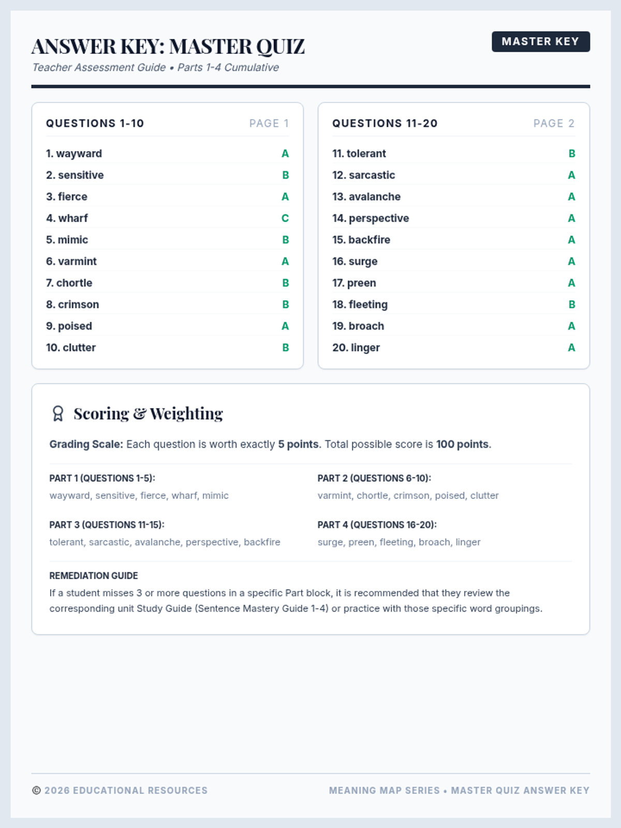Click the Meaning Map Series footer text
The image size is (621, 828).
[385, 790]
